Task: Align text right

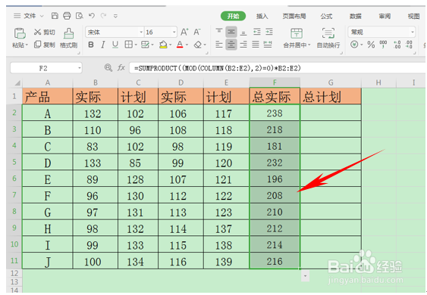Action: coord(243,45)
